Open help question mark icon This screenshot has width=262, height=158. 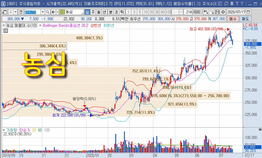(x=242, y=4)
